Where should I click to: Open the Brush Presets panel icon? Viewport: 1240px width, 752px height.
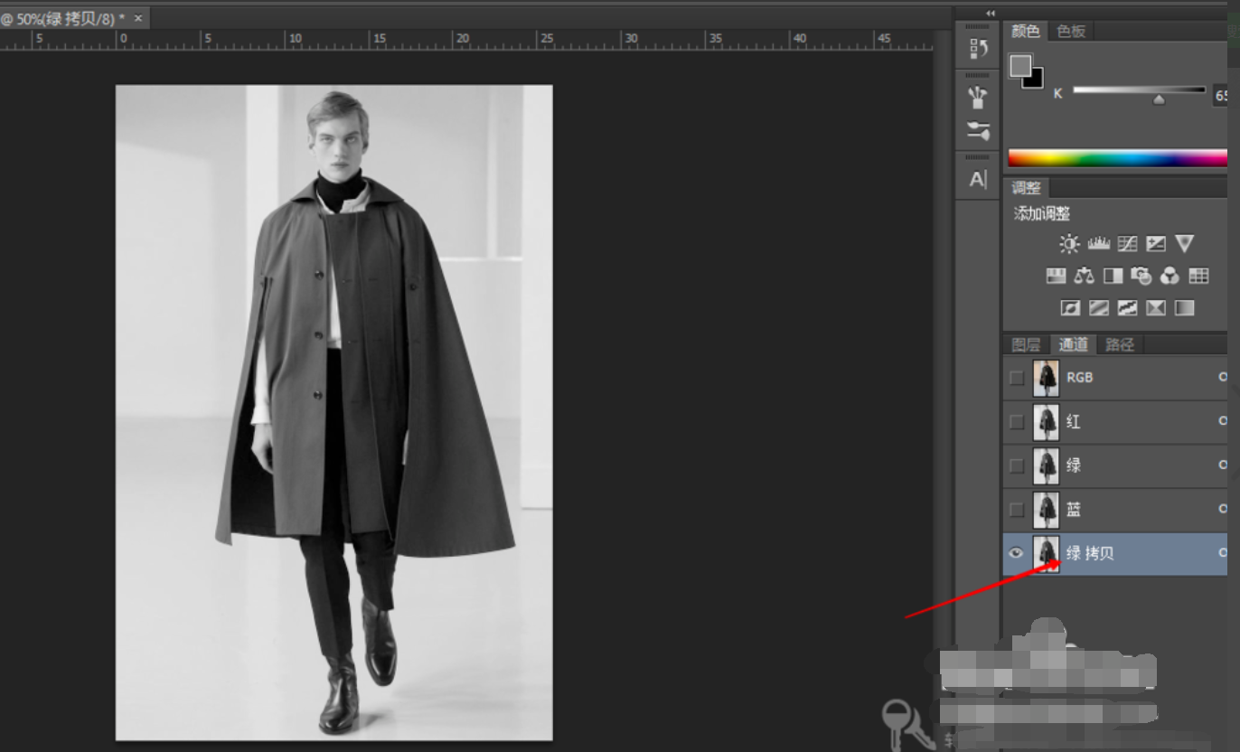point(978,97)
